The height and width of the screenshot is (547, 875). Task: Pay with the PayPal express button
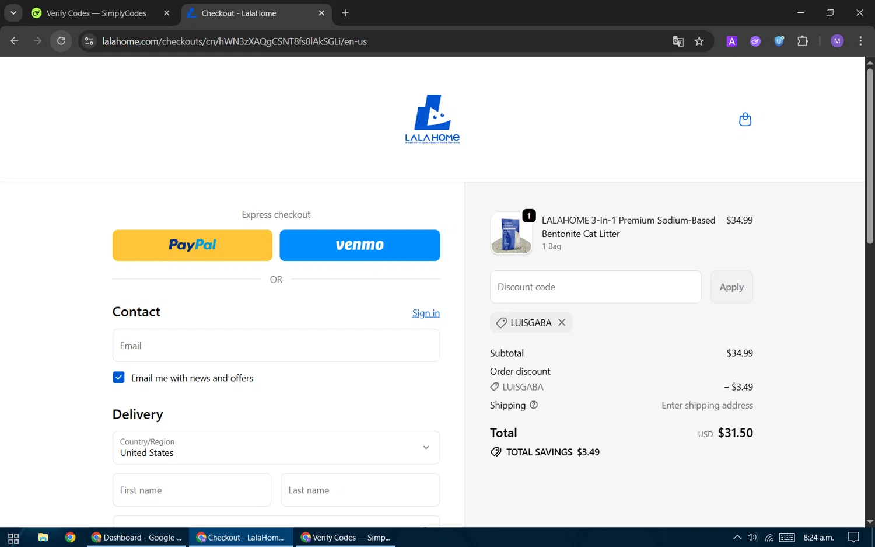192,245
